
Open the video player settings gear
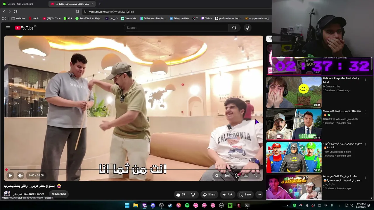[237, 176]
